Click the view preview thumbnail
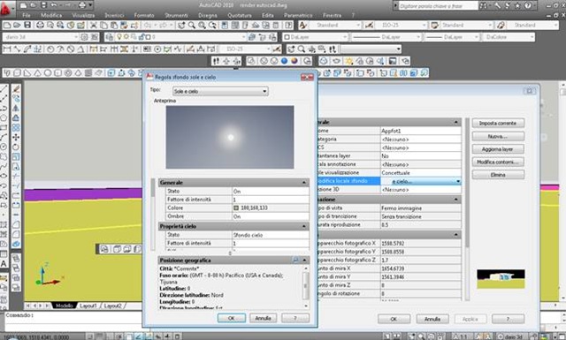Viewport: 566px width, 340px height. pos(501,279)
